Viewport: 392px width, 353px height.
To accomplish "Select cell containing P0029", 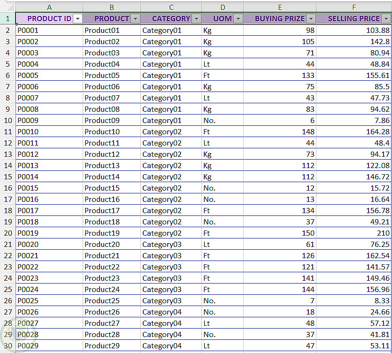I will (x=49, y=346).
